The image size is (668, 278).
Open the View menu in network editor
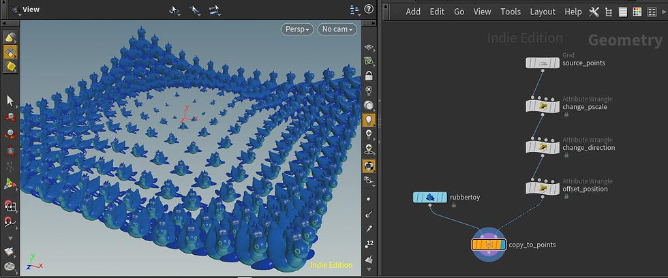483,12
